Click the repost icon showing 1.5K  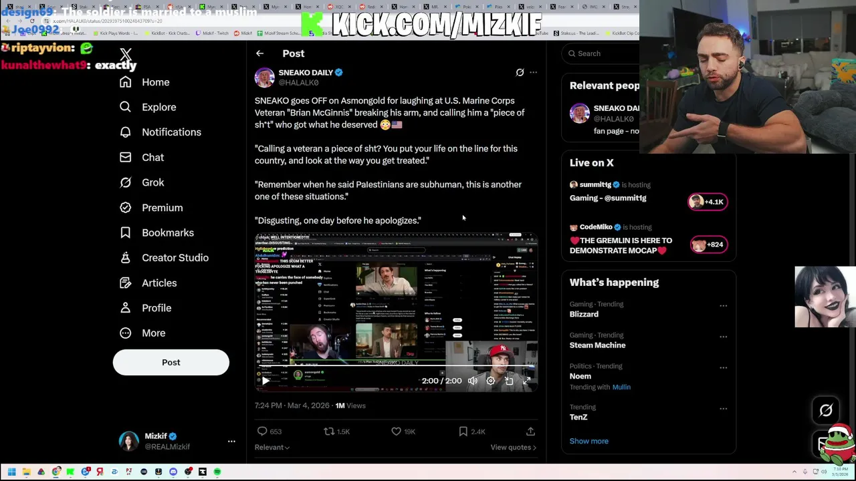pyautogui.click(x=329, y=432)
